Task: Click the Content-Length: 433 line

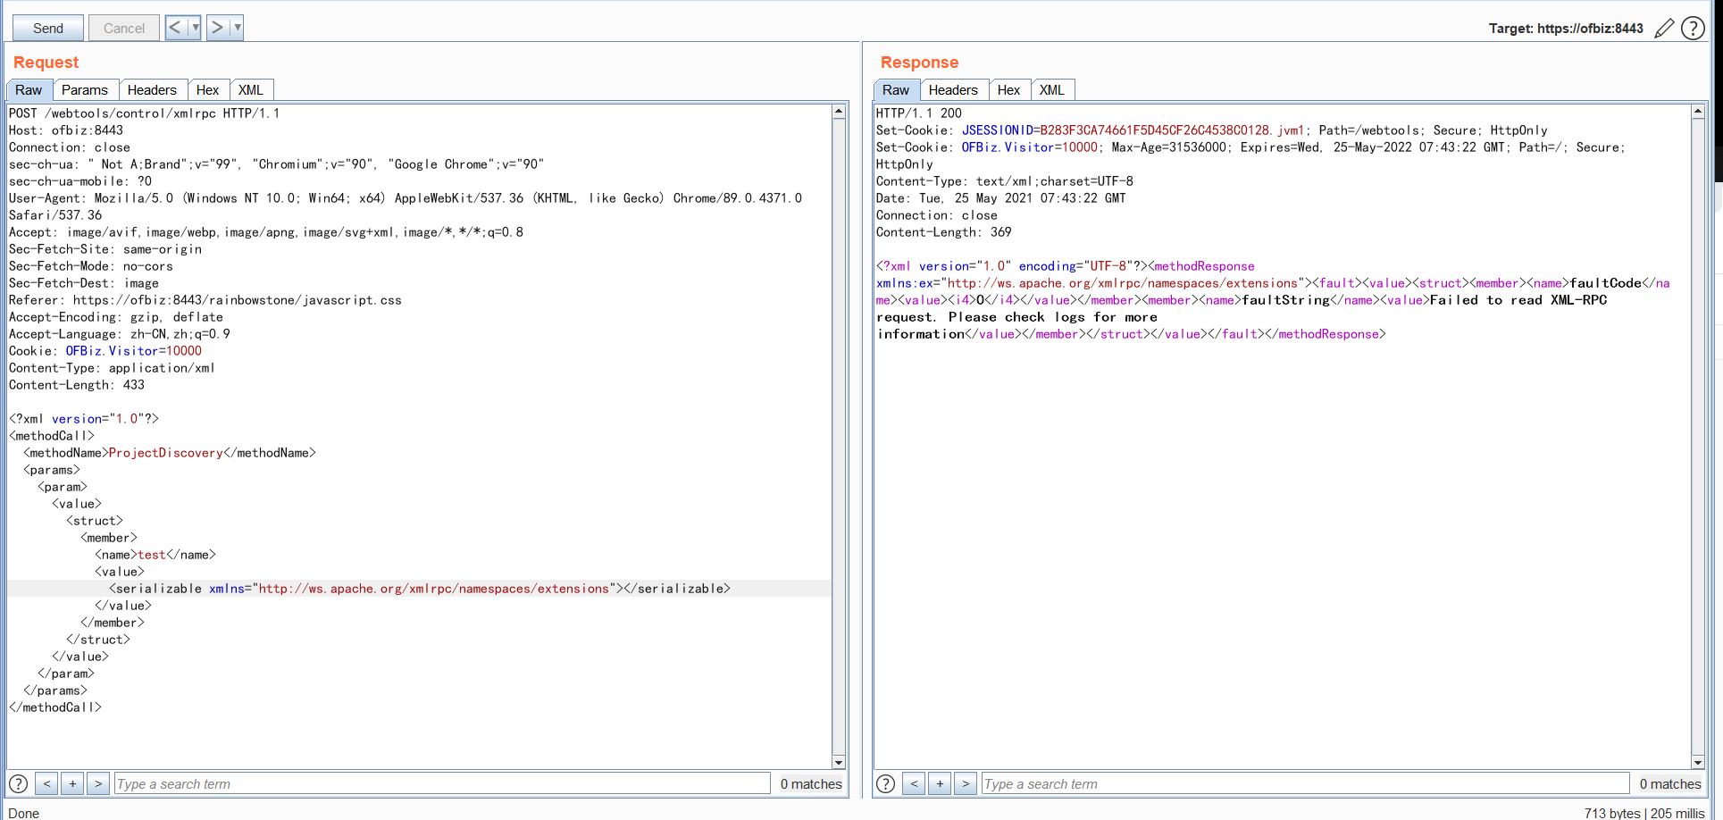Action: [77, 385]
